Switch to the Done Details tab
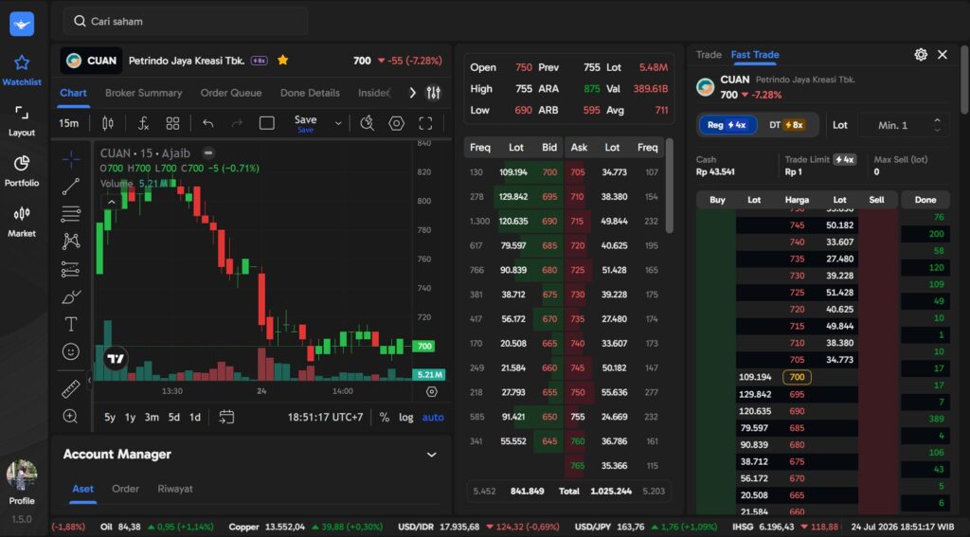 click(x=310, y=93)
